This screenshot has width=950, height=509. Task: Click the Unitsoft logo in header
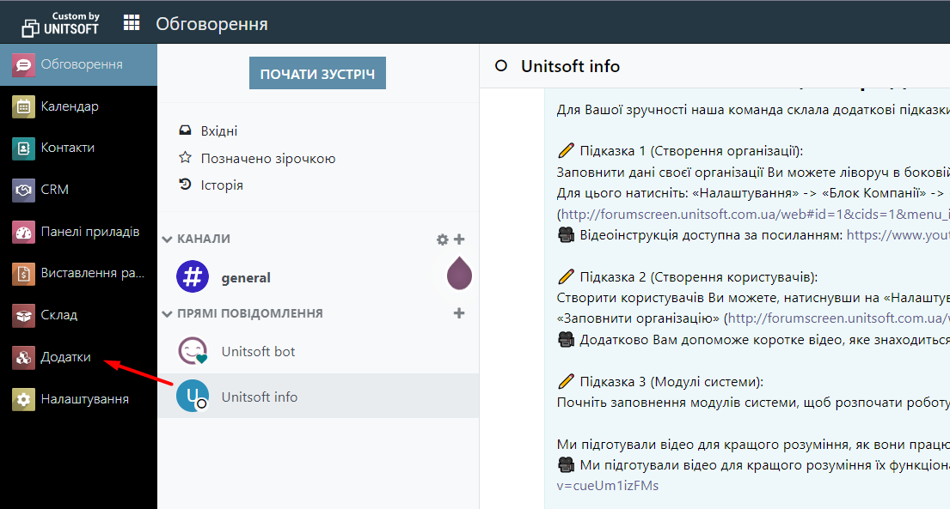[x=60, y=23]
